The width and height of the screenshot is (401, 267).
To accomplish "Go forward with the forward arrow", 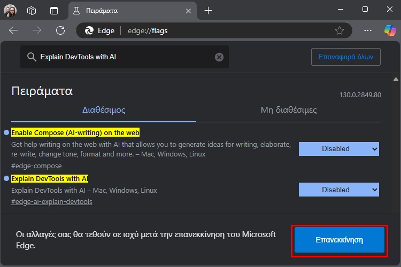I will tap(37, 30).
